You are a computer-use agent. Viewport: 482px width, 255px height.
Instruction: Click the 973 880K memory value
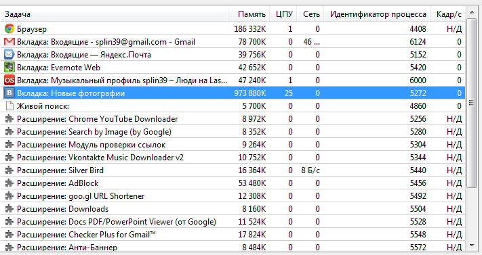pyautogui.click(x=250, y=93)
